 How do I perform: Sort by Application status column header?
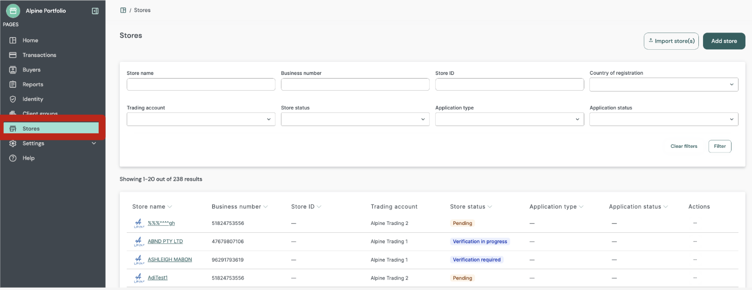[x=638, y=207]
